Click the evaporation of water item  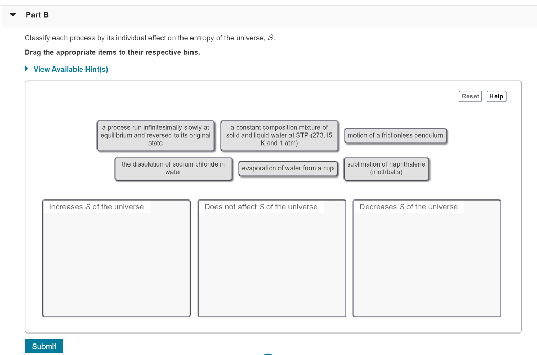[287, 168]
